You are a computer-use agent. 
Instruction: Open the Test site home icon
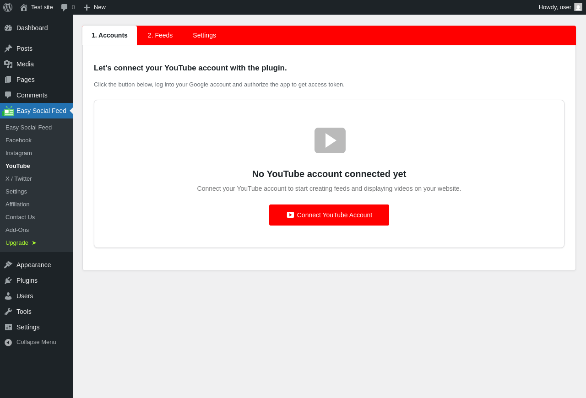click(24, 7)
